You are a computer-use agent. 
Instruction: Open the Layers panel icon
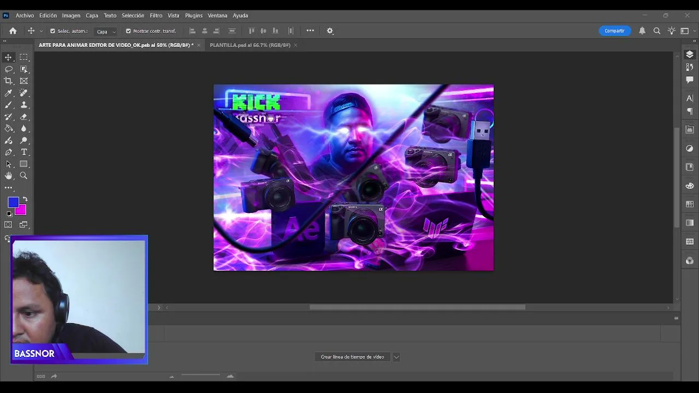690,55
